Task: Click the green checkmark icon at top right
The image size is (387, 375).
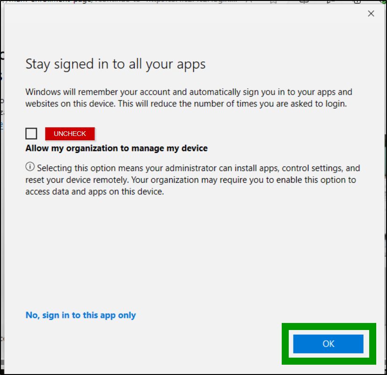Action: tap(383, 2)
